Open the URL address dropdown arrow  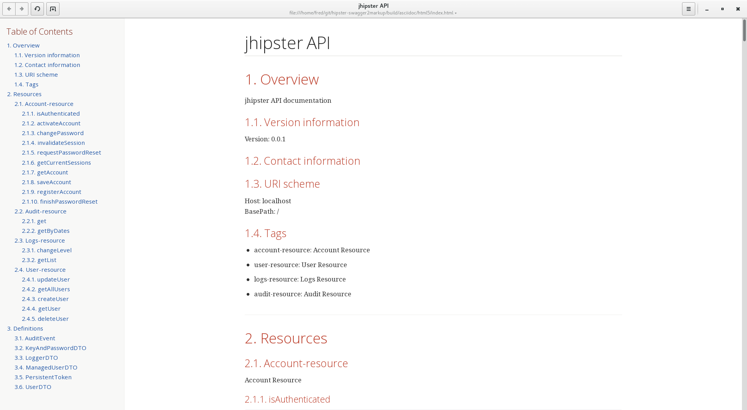click(456, 13)
